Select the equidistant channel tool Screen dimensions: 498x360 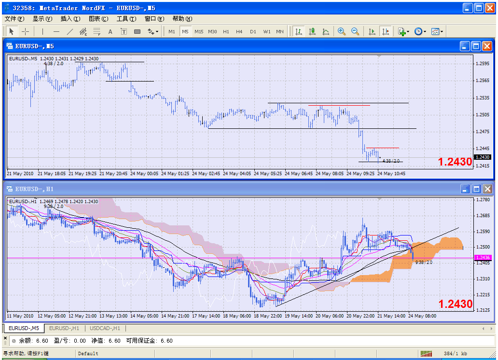pos(83,31)
